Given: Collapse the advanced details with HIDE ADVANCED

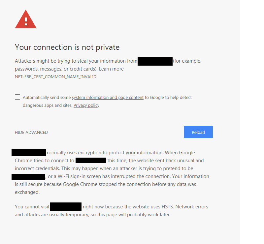Looking at the screenshot, I should coord(31,132).
